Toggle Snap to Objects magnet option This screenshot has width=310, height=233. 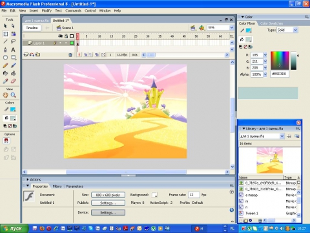[x=6, y=140]
